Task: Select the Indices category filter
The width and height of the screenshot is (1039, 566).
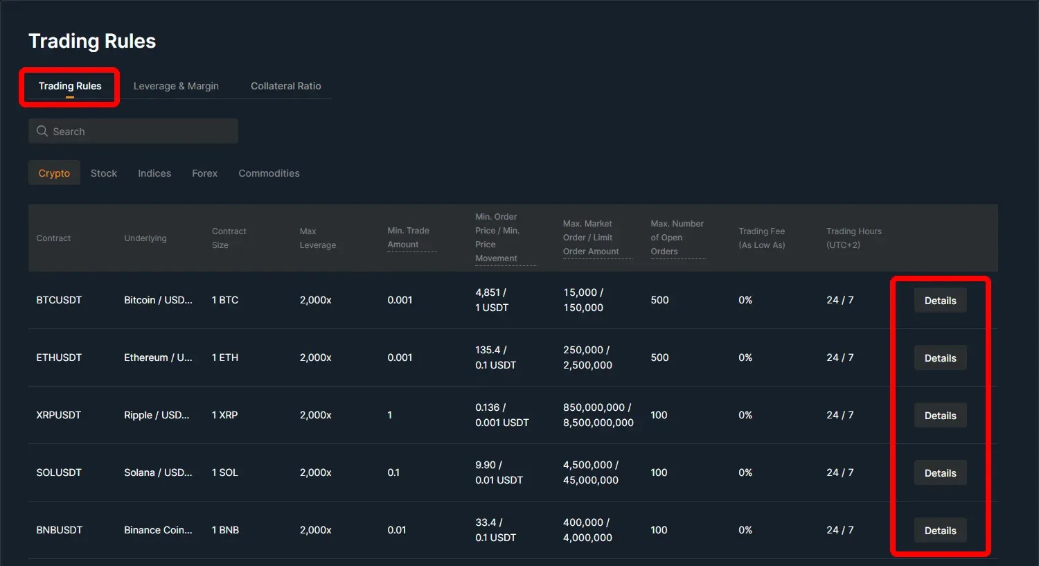Action: click(x=154, y=173)
